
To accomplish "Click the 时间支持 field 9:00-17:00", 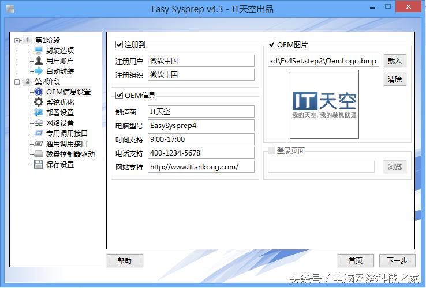I will click(201, 139).
